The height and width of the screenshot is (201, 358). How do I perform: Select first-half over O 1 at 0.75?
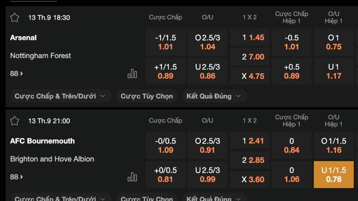pyautogui.click(x=334, y=42)
